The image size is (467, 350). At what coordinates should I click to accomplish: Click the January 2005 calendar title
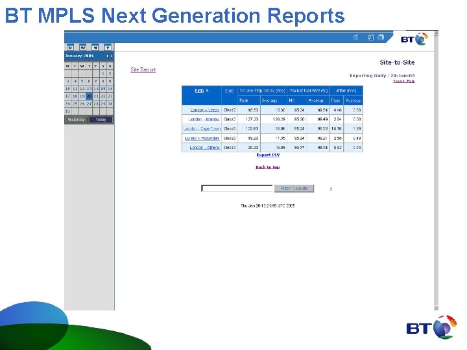tap(80, 56)
